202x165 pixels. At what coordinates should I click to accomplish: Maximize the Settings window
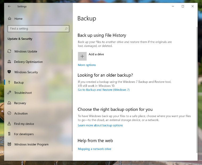click(x=183, y=6)
